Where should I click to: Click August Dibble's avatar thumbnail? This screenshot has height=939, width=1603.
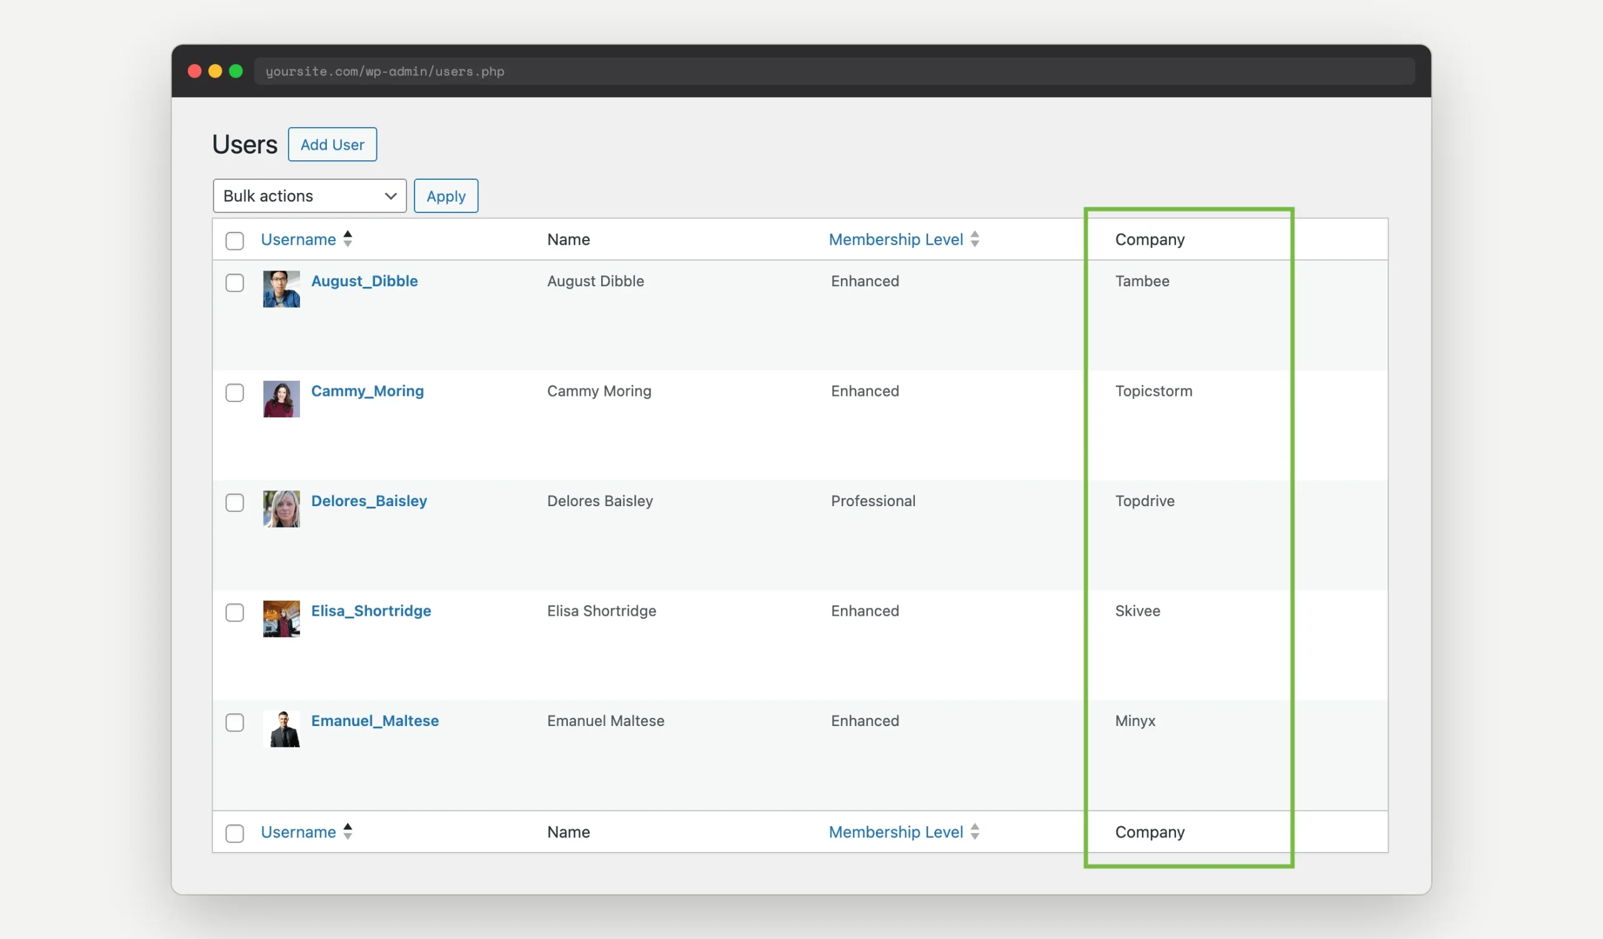pos(281,288)
